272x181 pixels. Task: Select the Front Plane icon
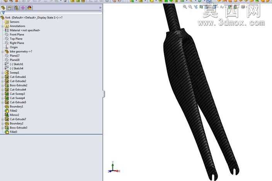(x=7, y=34)
